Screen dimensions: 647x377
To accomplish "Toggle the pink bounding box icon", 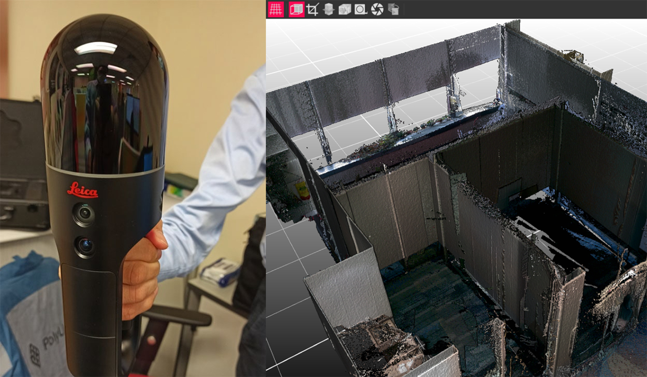I will tap(297, 9).
